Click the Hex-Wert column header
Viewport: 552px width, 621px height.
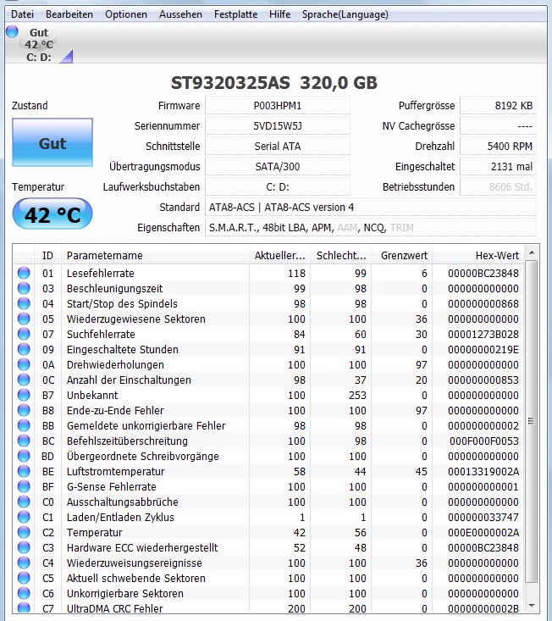[478, 256]
